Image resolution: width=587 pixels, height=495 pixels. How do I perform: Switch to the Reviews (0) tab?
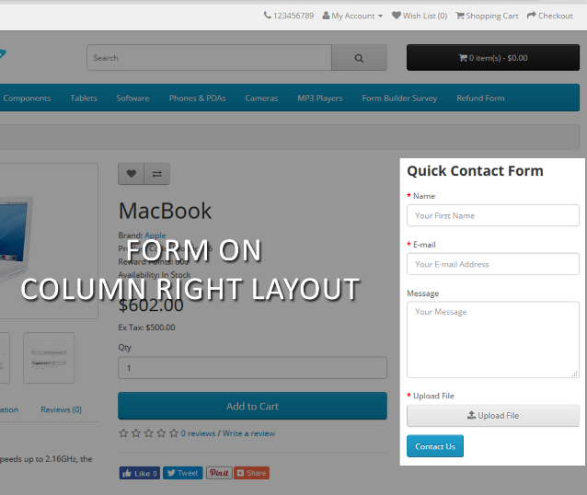[61, 409]
